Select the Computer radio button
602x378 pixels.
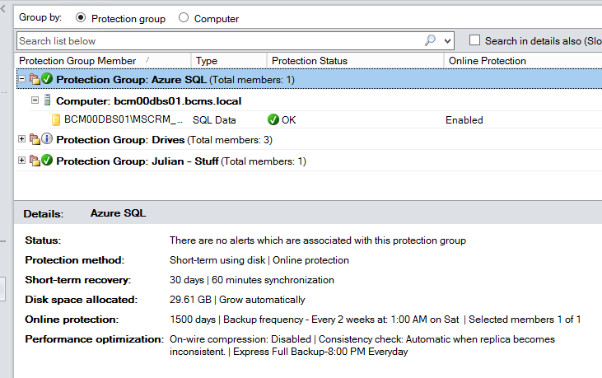pyautogui.click(x=184, y=17)
